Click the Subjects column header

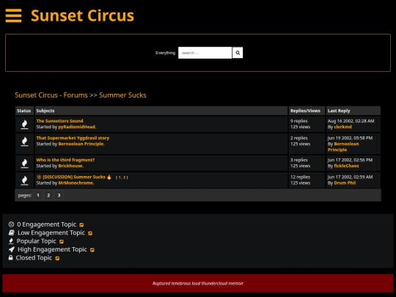(x=161, y=111)
